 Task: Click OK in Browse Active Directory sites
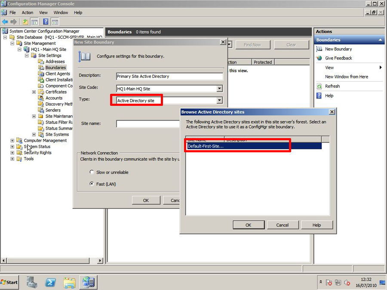pyautogui.click(x=249, y=225)
